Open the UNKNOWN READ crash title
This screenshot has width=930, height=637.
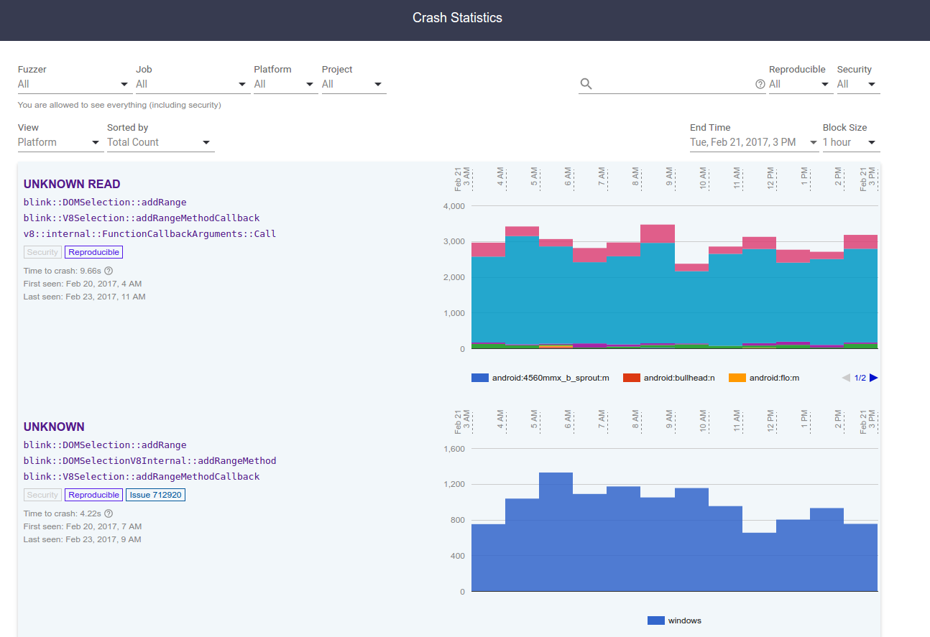[72, 184]
